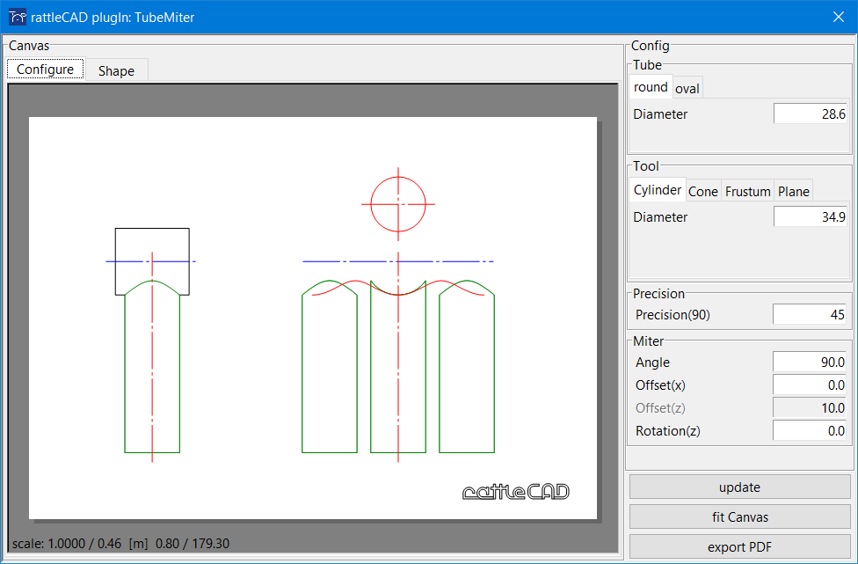This screenshot has width=858, height=564.
Task: Focus the Precision(90) input field
Action: click(x=810, y=315)
